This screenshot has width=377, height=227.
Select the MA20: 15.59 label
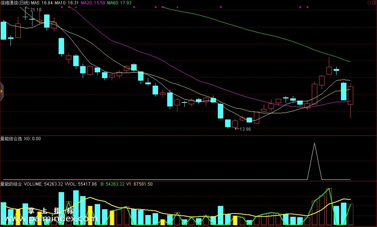coord(93,3)
